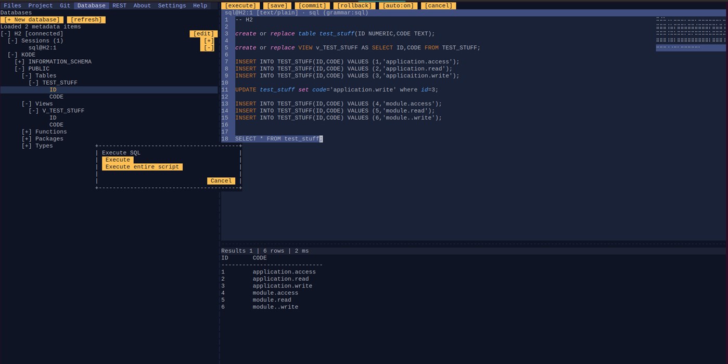Open the Project menu

click(41, 6)
